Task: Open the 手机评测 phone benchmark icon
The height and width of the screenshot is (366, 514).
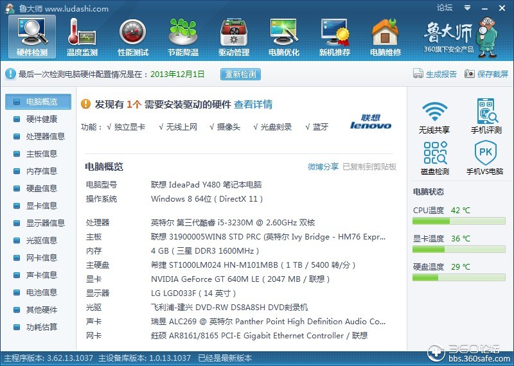Action: (486, 117)
